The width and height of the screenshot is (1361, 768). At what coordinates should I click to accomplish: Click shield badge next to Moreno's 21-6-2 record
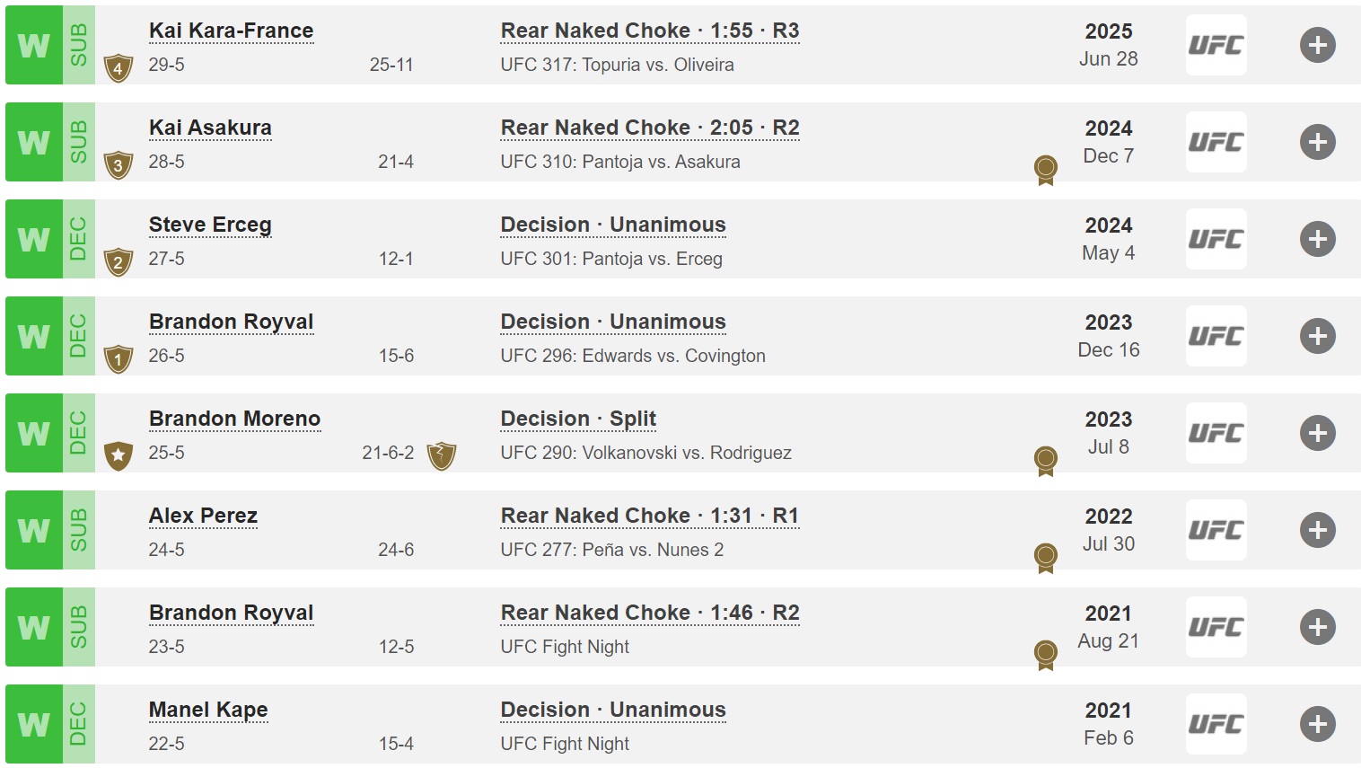click(x=441, y=455)
